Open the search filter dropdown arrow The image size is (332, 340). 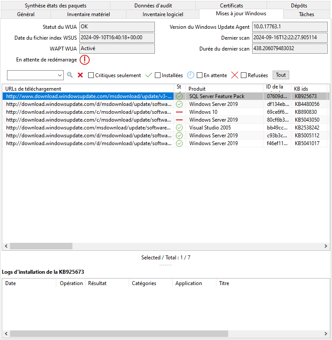pyautogui.click(x=60, y=75)
